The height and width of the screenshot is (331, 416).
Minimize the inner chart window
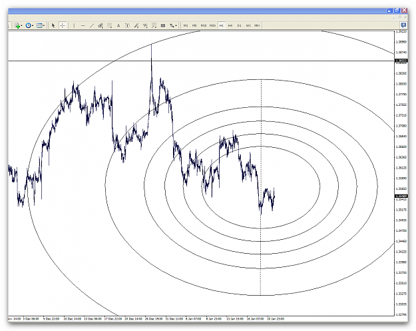[x=394, y=17]
